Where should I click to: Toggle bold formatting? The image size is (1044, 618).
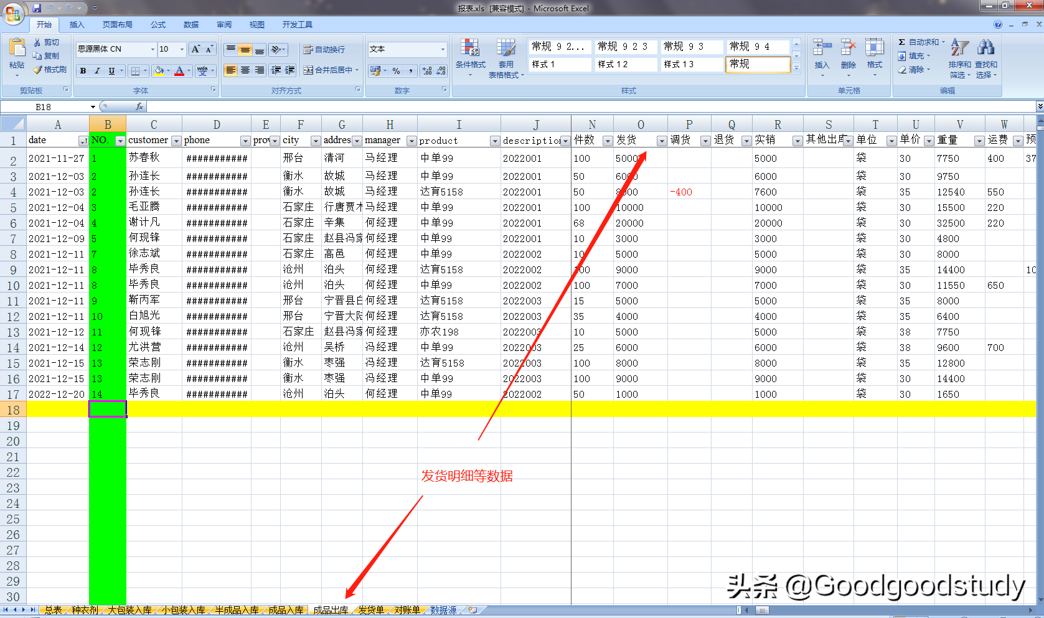coord(83,71)
